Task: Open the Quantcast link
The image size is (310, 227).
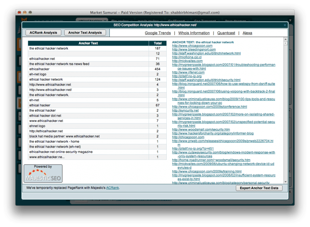Action: click(226, 33)
